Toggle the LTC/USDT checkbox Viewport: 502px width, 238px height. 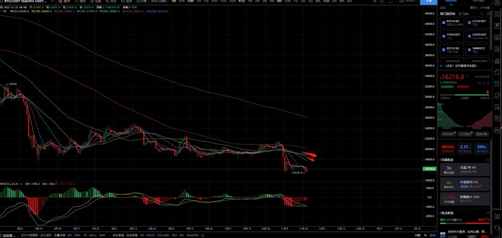[x=469, y=22]
